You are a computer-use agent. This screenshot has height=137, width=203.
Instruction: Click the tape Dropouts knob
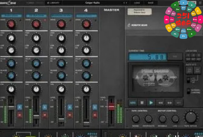(148, 119)
